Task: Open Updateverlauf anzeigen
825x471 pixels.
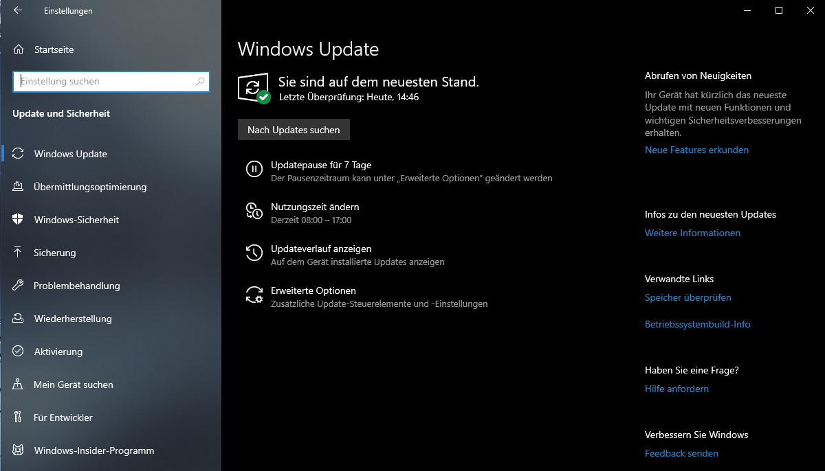Action: (x=321, y=249)
